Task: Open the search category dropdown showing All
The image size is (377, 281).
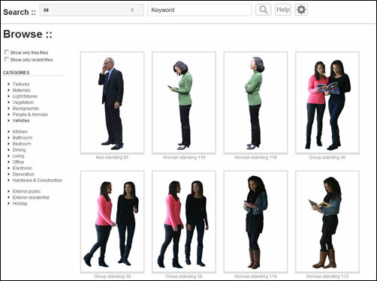Action: [92, 10]
